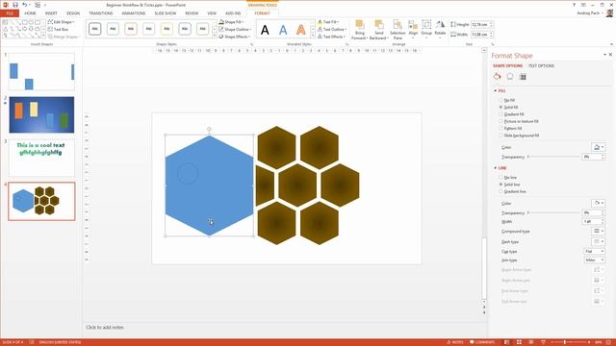Open Text Effects options
The height and width of the screenshot is (346, 616).
coord(331,37)
